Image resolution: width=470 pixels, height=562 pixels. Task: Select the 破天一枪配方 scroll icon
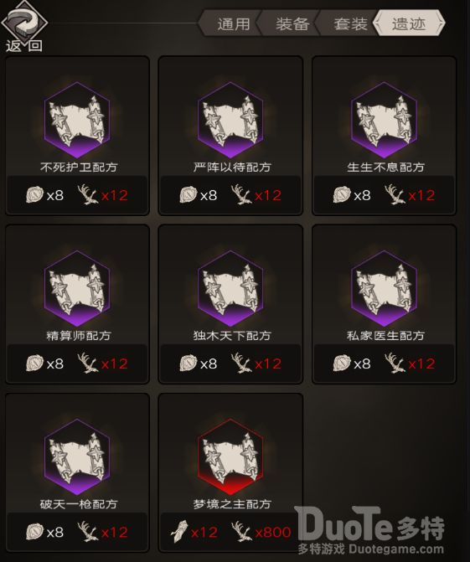pyautogui.click(x=77, y=457)
